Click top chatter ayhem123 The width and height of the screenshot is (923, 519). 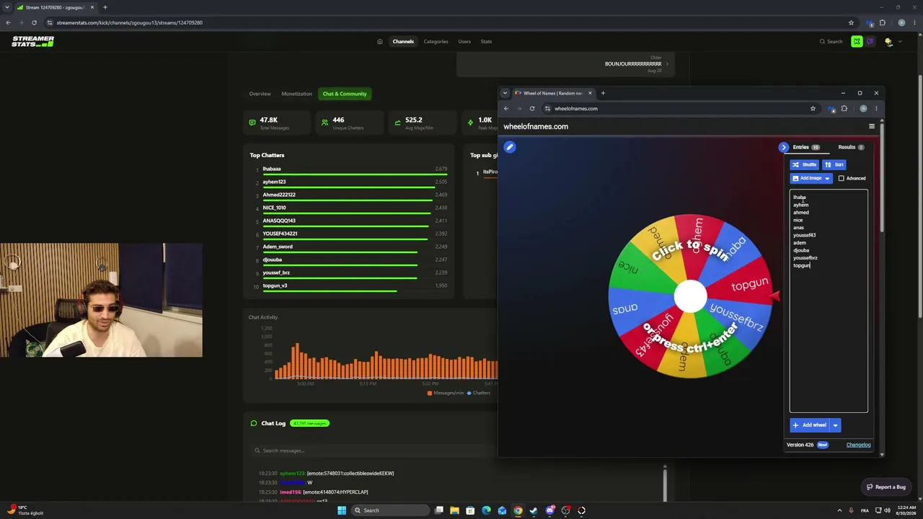[274, 182]
